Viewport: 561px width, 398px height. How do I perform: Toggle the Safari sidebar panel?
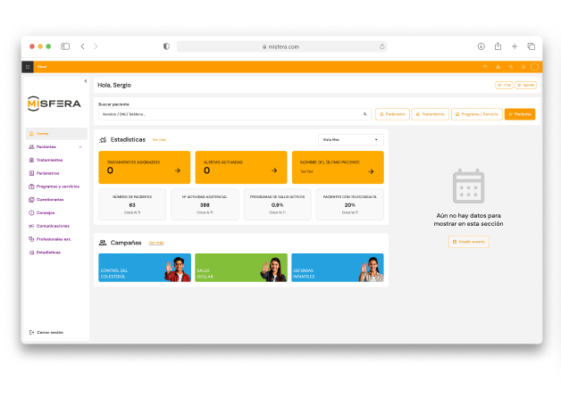tap(65, 46)
